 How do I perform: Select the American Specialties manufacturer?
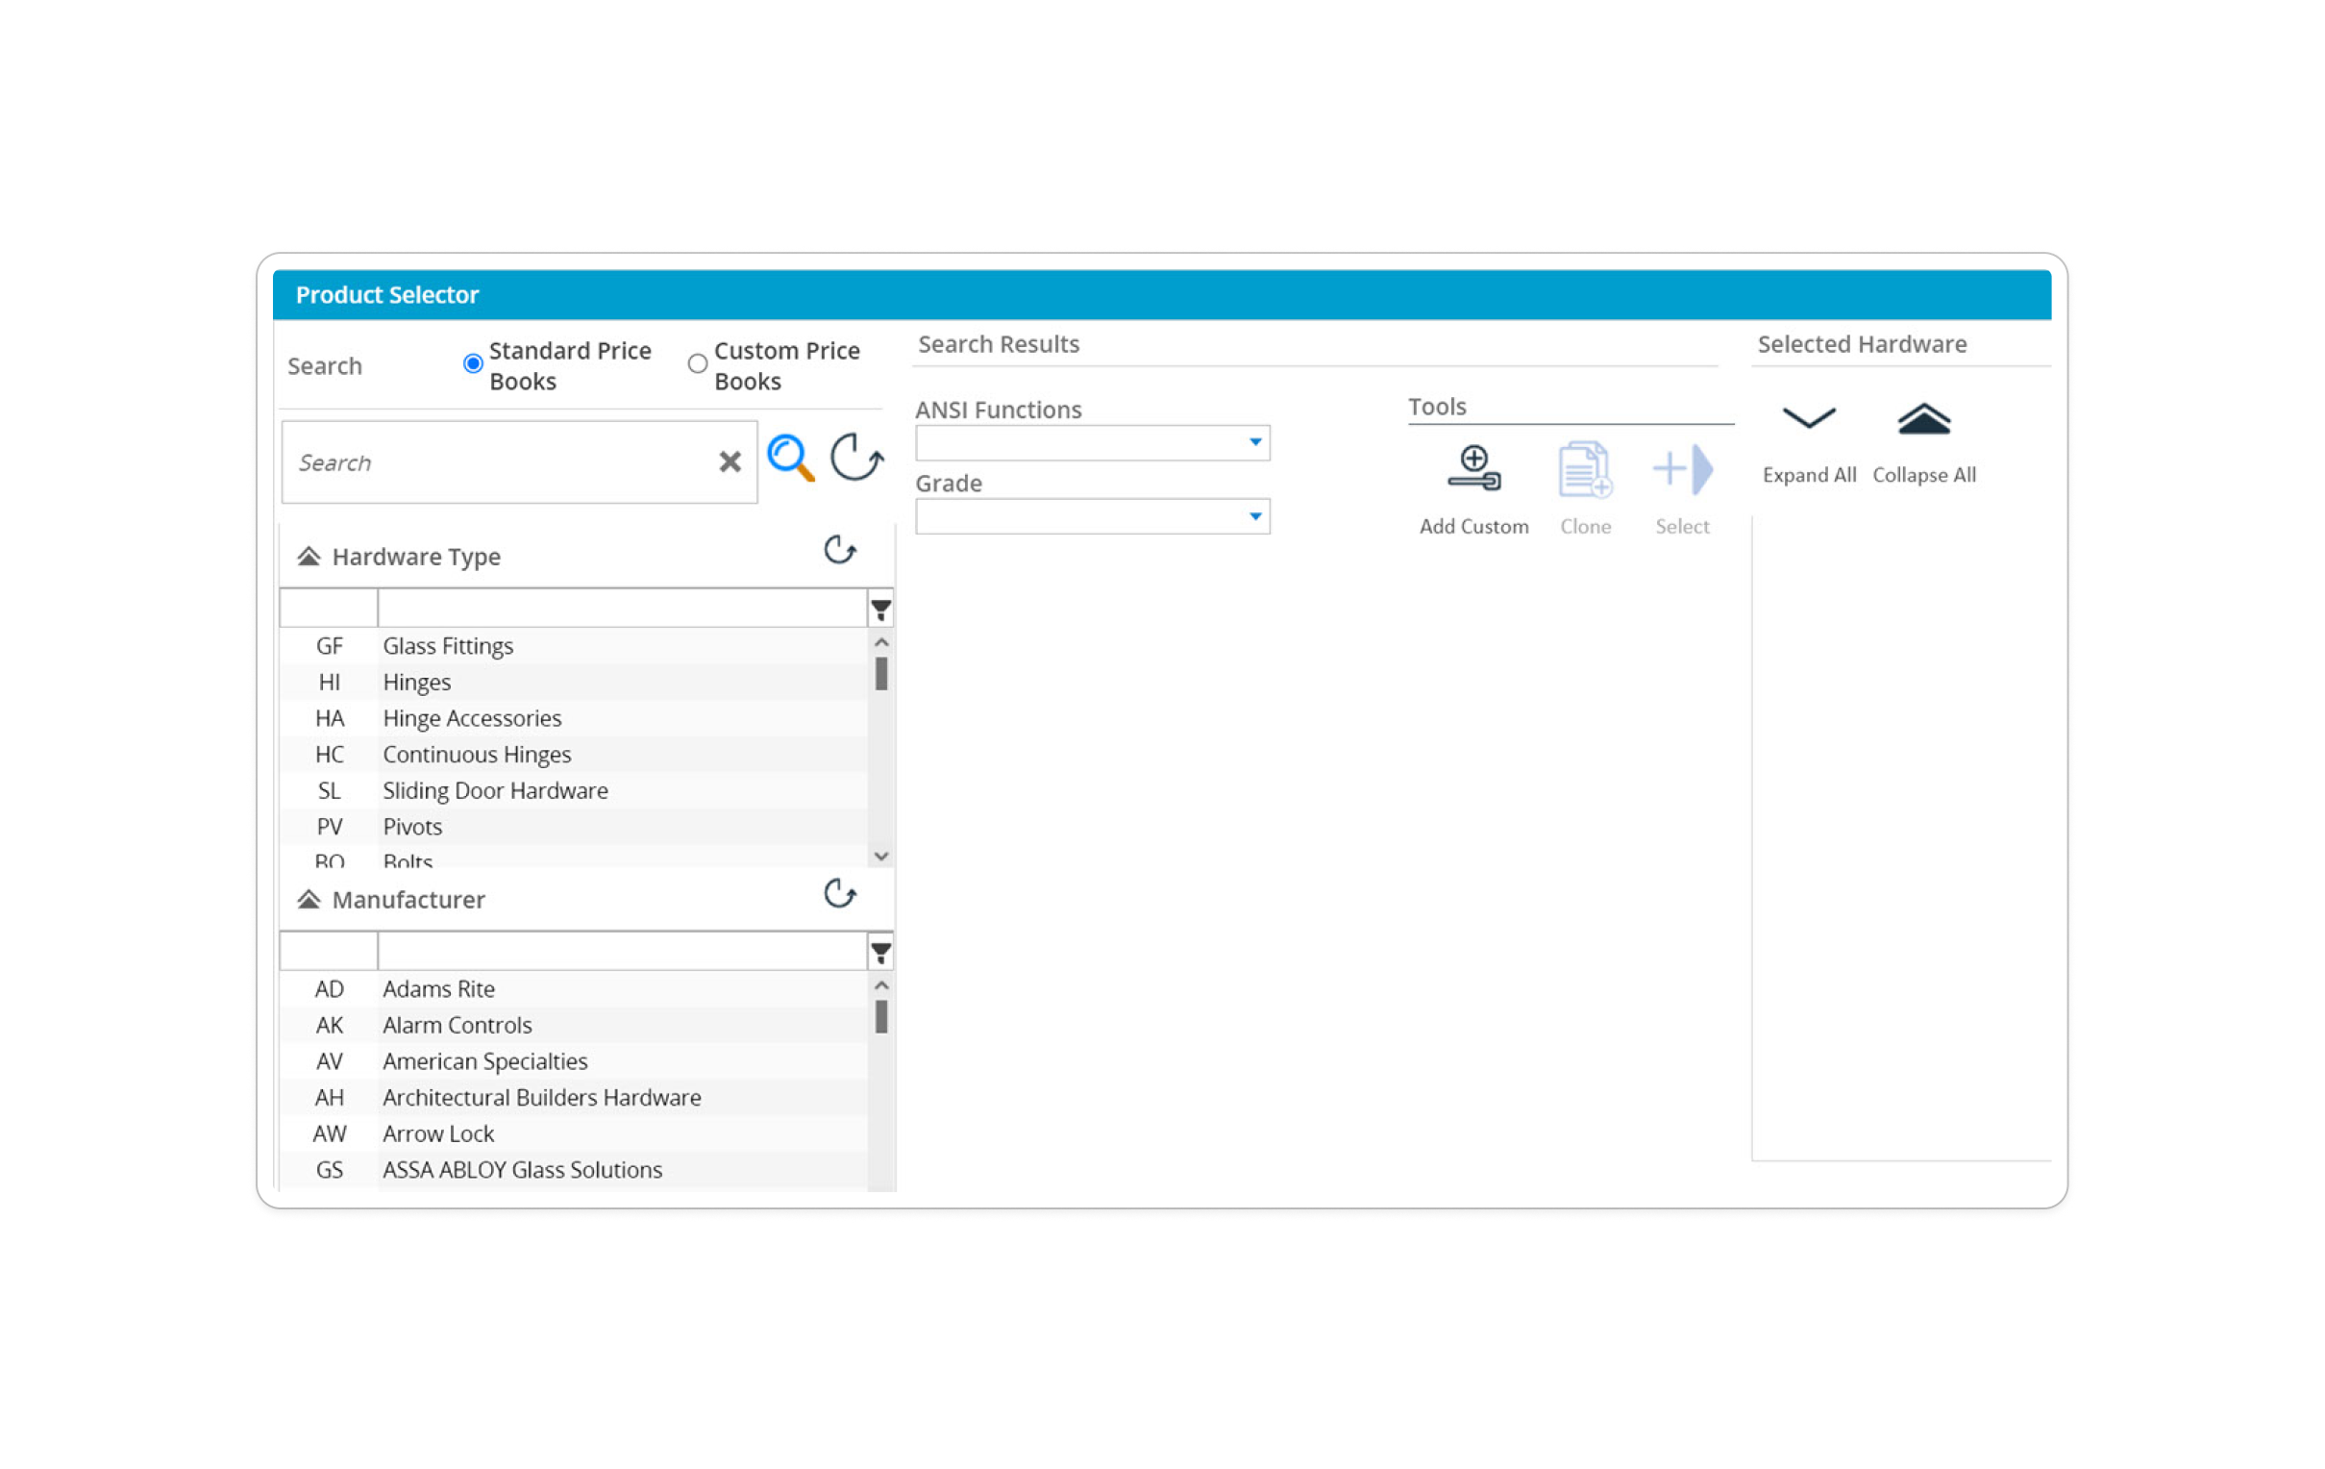(x=574, y=1061)
